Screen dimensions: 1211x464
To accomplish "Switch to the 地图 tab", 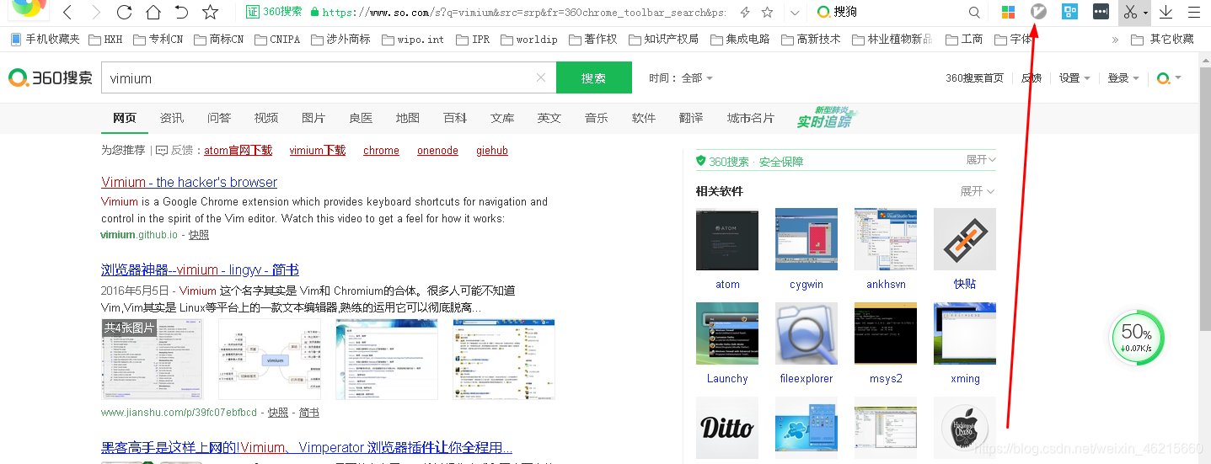I will coord(408,118).
